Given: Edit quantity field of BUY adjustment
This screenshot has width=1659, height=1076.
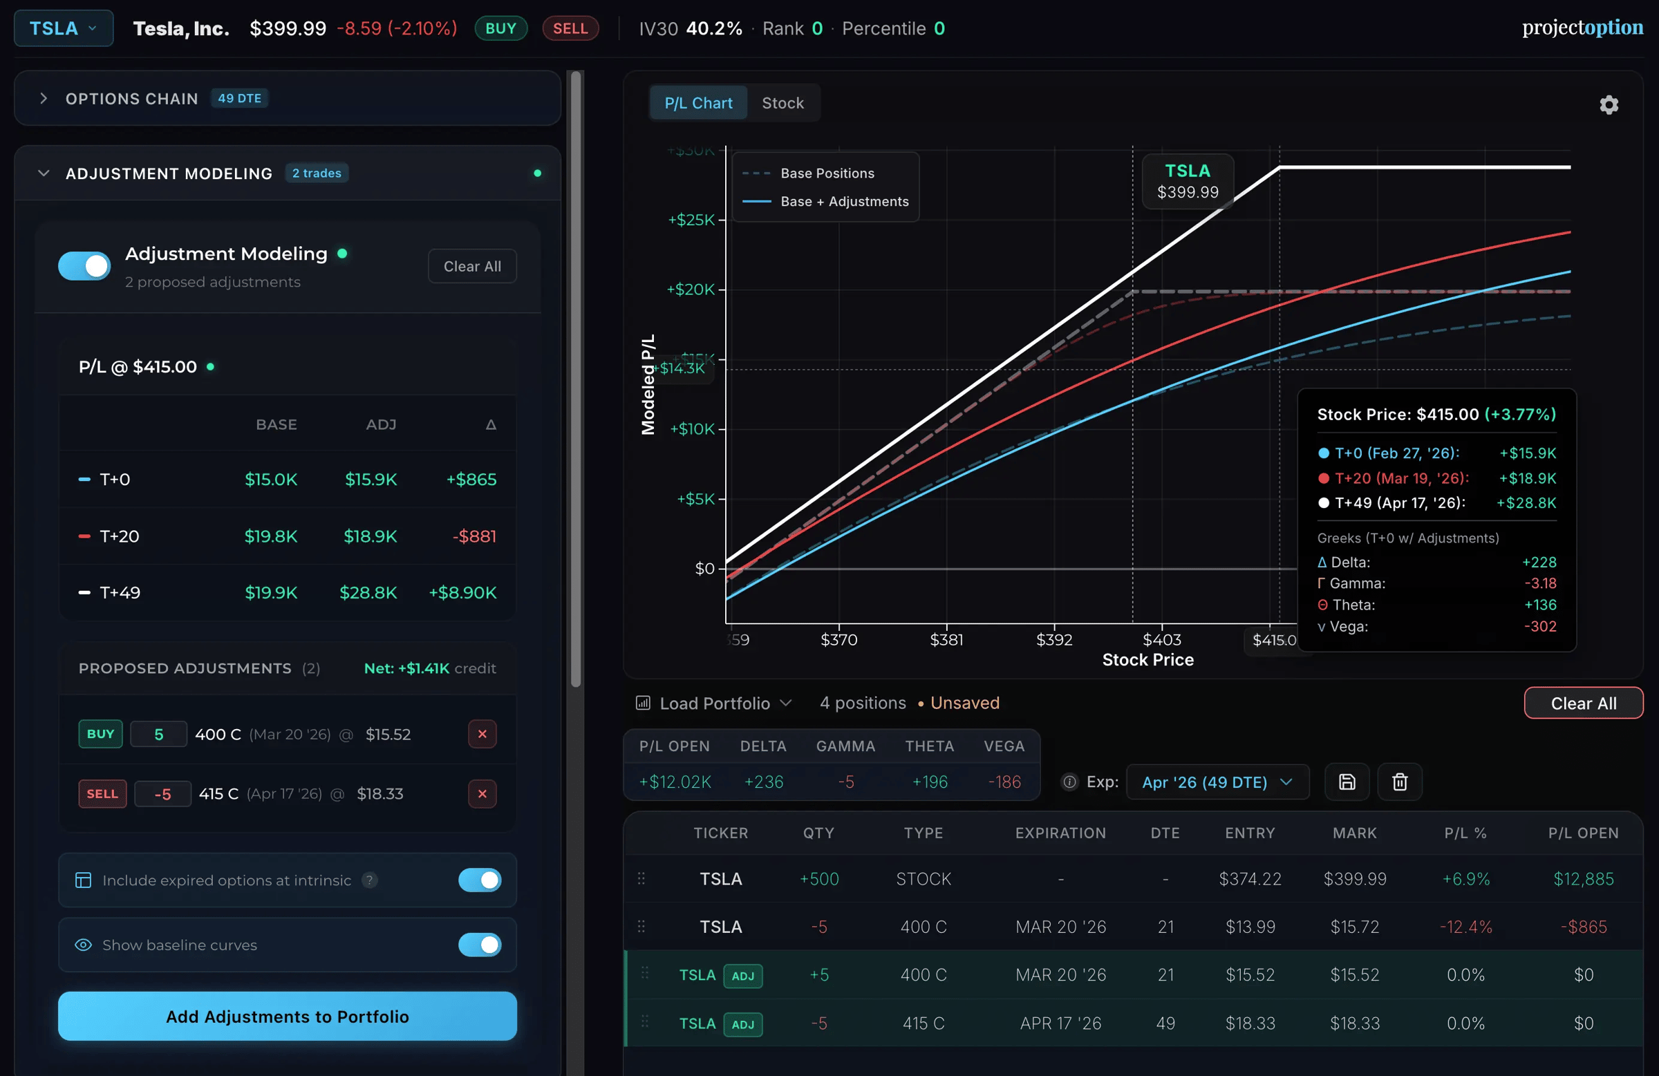Looking at the screenshot, I should coord(159,734).
